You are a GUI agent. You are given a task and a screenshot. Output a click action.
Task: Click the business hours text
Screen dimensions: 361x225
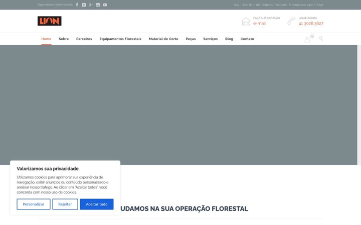point(278,5)
